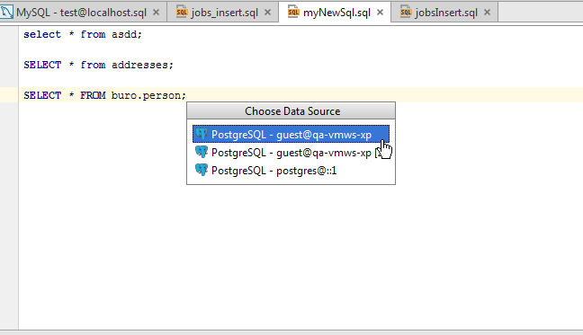Image resolution: width=583 pixels, height=335 pixels.
Task: Close the myNewSql.sql tab
Action: (380, 13)
